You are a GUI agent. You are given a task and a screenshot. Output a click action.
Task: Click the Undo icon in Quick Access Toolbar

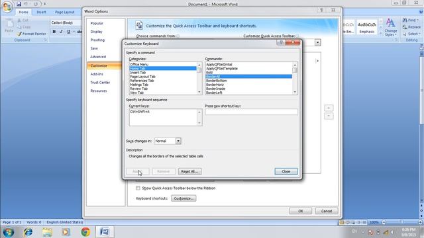point(26,4)
